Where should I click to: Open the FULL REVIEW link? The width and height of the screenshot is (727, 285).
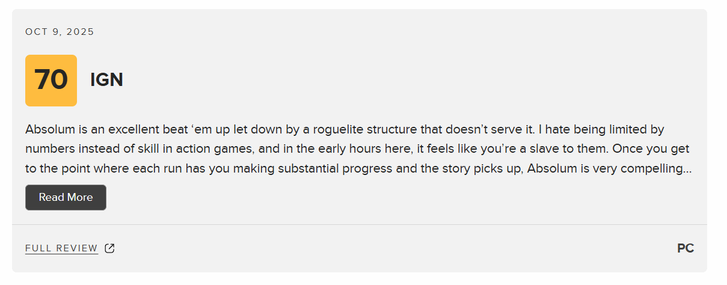(61, 248)
